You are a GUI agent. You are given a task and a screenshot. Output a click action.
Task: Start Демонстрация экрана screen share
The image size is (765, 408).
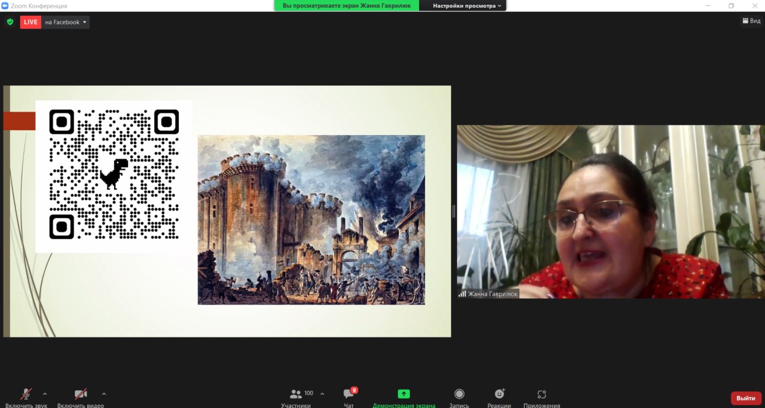tap(404, 397)
